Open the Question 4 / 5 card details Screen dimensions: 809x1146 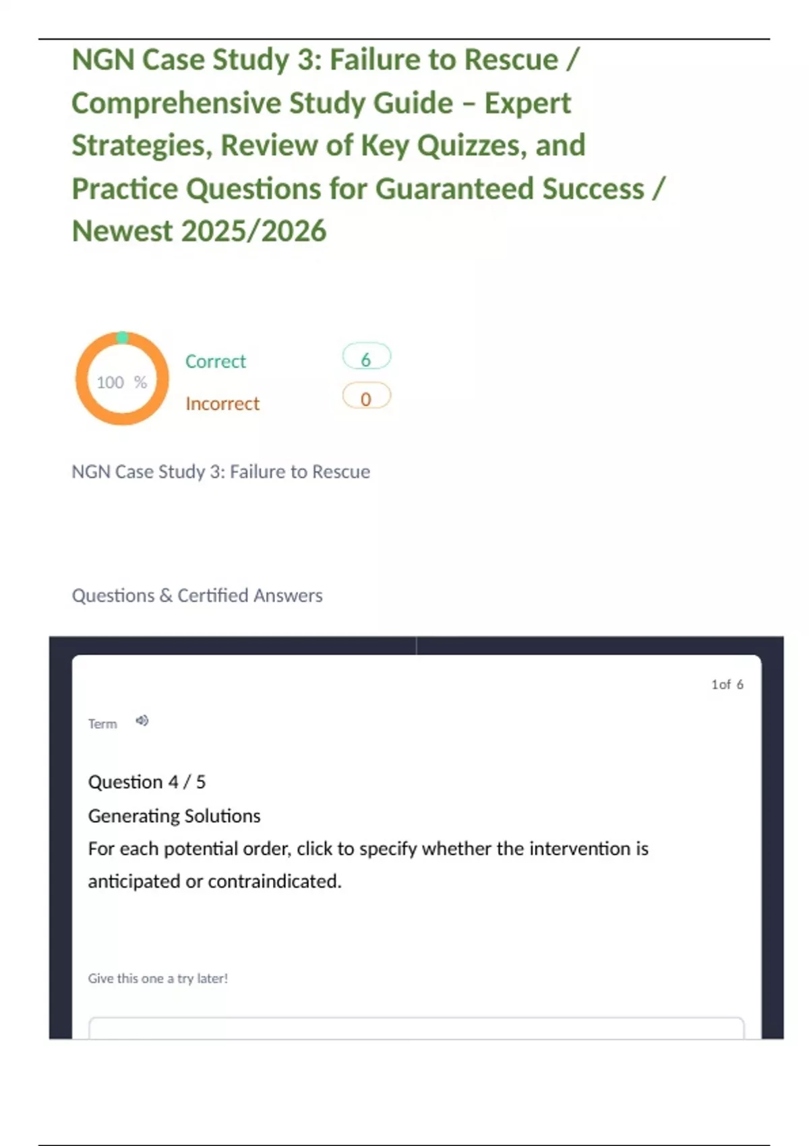coord(148,782)
